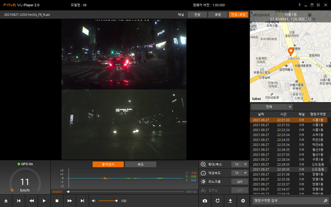Capture a screenshot with the camera icon

[x=205, y=201]
